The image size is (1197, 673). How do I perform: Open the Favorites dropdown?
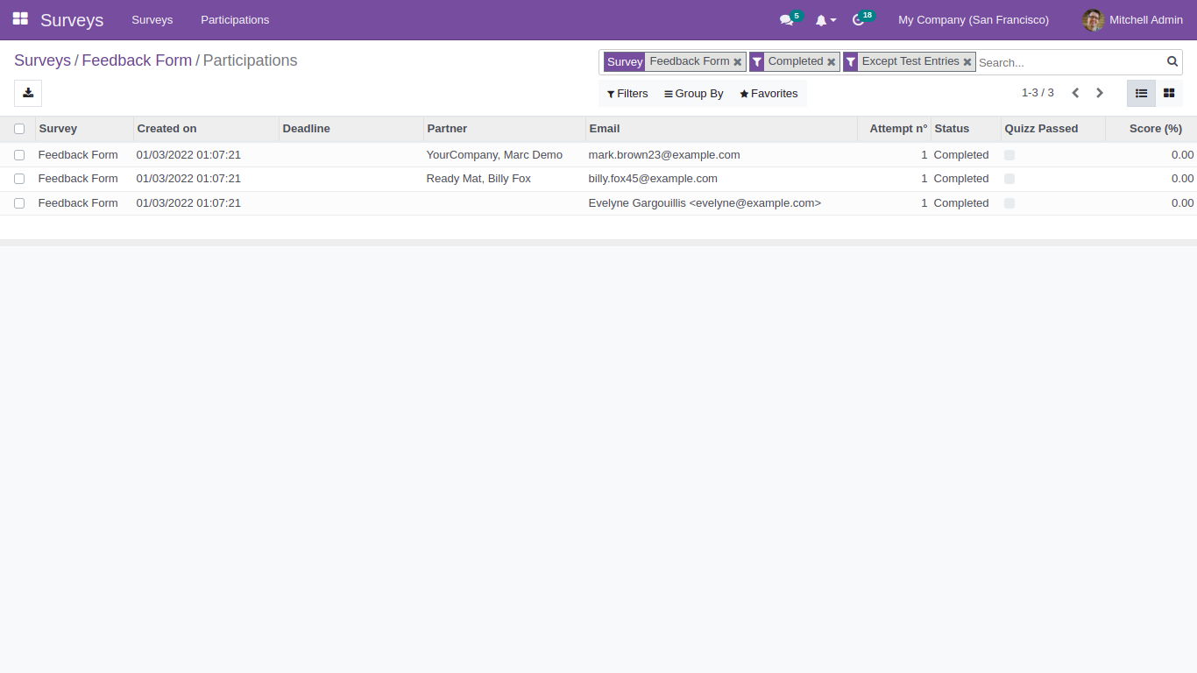(768, 93)
